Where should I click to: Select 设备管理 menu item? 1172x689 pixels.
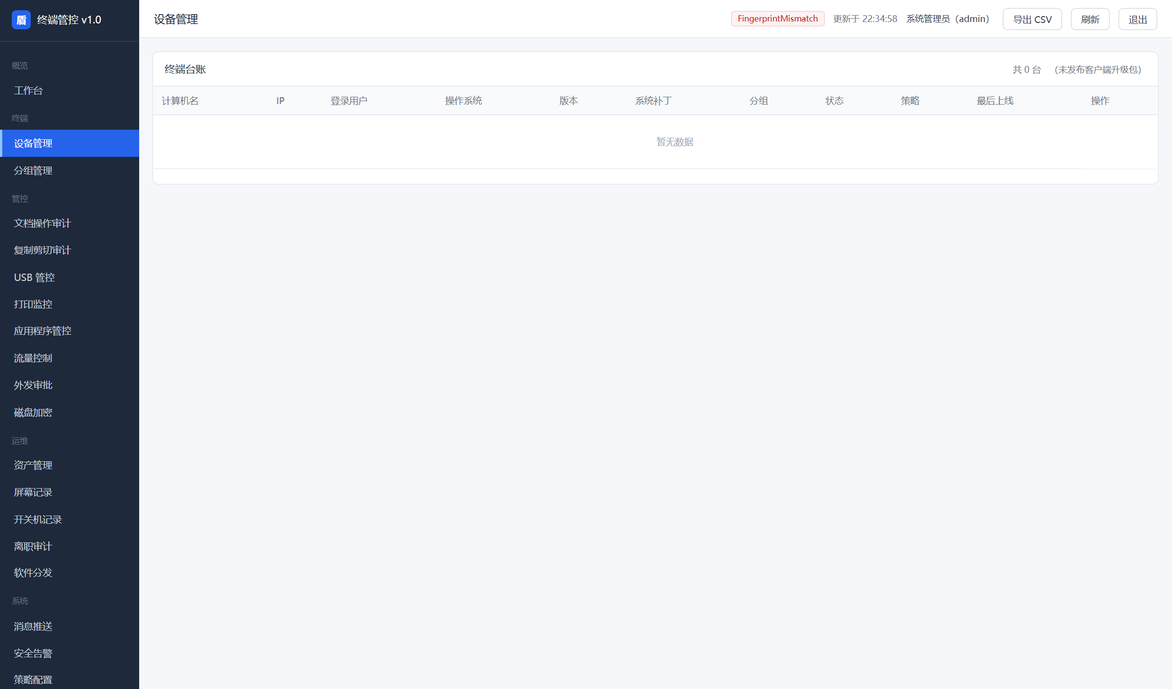point(69,143)
